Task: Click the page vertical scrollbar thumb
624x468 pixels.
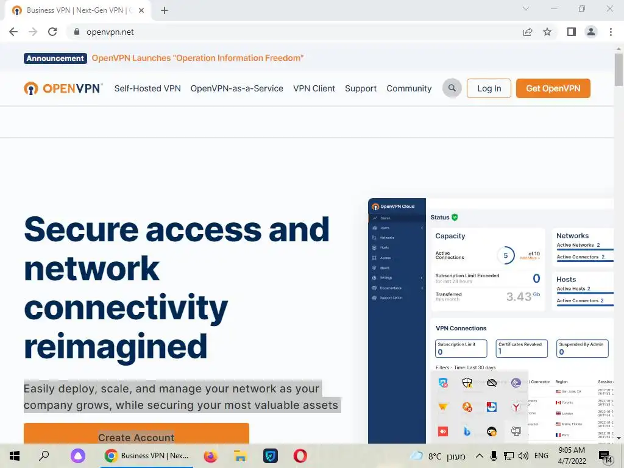Action: [618, 69]
